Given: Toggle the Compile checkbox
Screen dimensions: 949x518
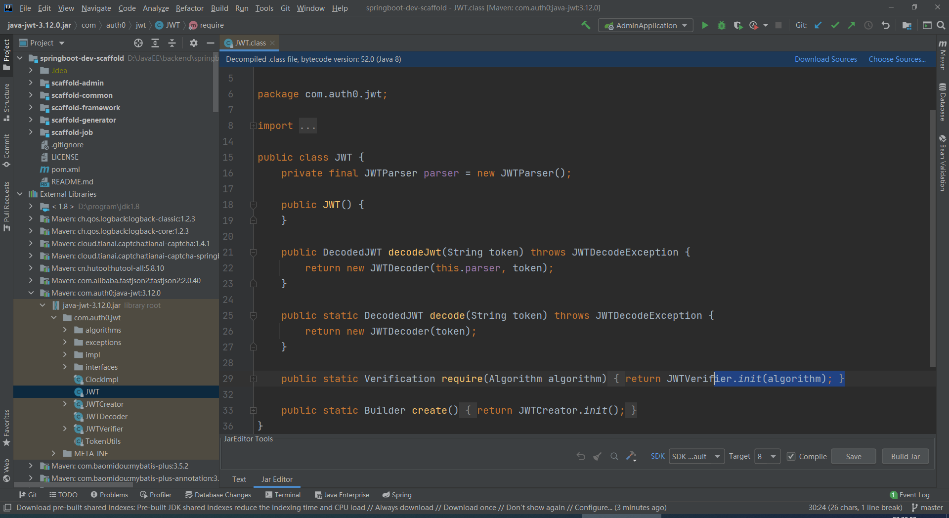Looking at the screenshot, I should point(791,456).
